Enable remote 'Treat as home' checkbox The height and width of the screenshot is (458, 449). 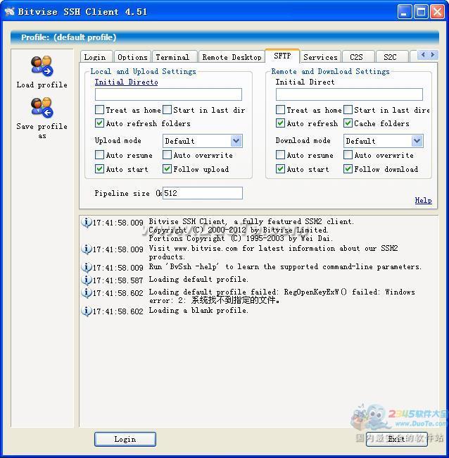pyautogui.click(x=280, y=110)
